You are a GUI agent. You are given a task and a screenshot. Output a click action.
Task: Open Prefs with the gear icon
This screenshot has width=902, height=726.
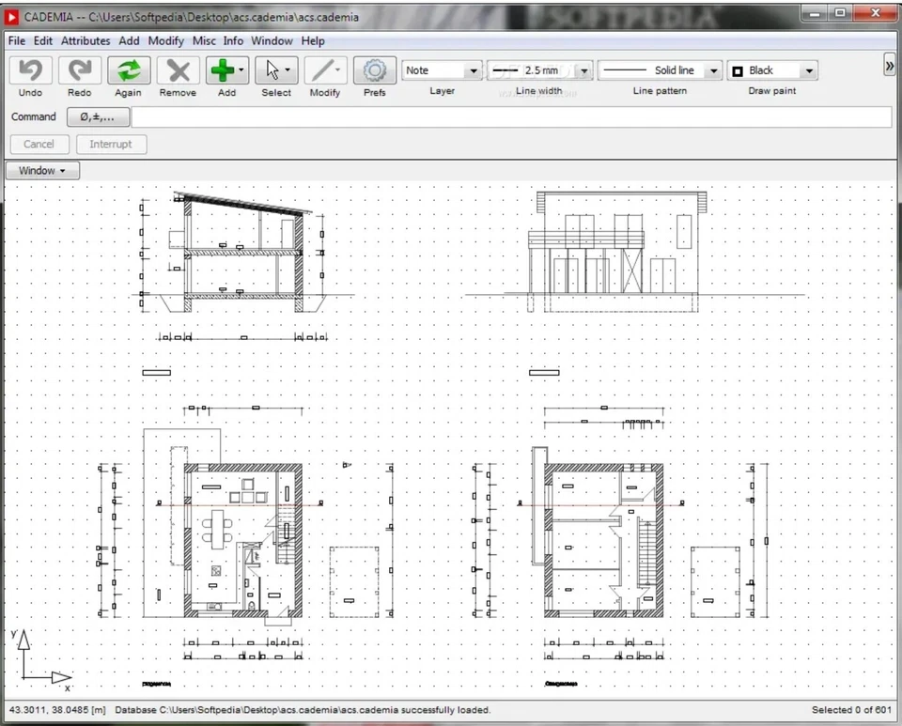[374, 70]
